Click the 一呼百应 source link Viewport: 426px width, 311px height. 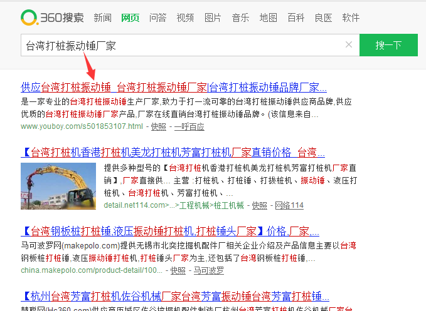[x=189, y=126]
